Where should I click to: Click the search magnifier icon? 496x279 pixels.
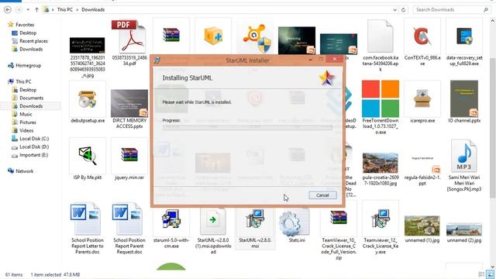pos(486,10)
